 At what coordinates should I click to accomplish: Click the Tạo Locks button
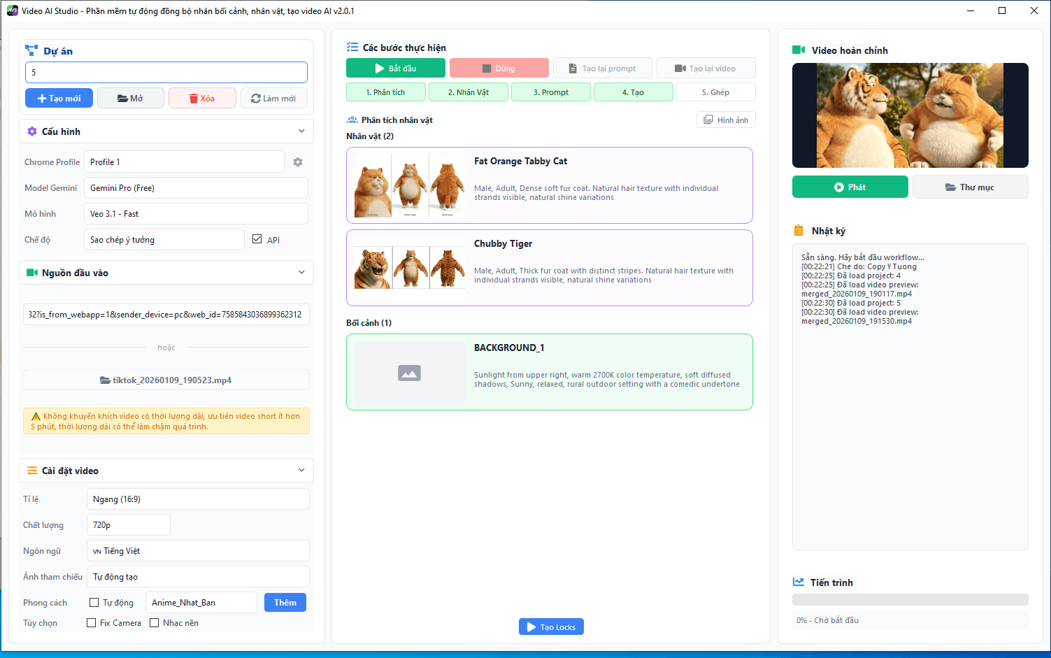pyautogui.click(x=551, y=627)
